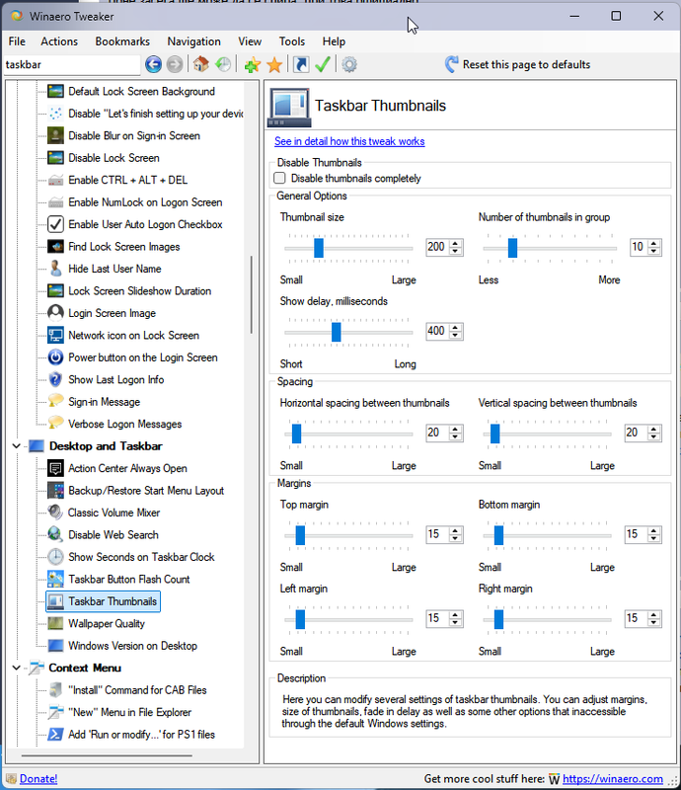Select Backup/Restore Start Menu Layout item
681x790 pixels.
[x=146, y=490]
